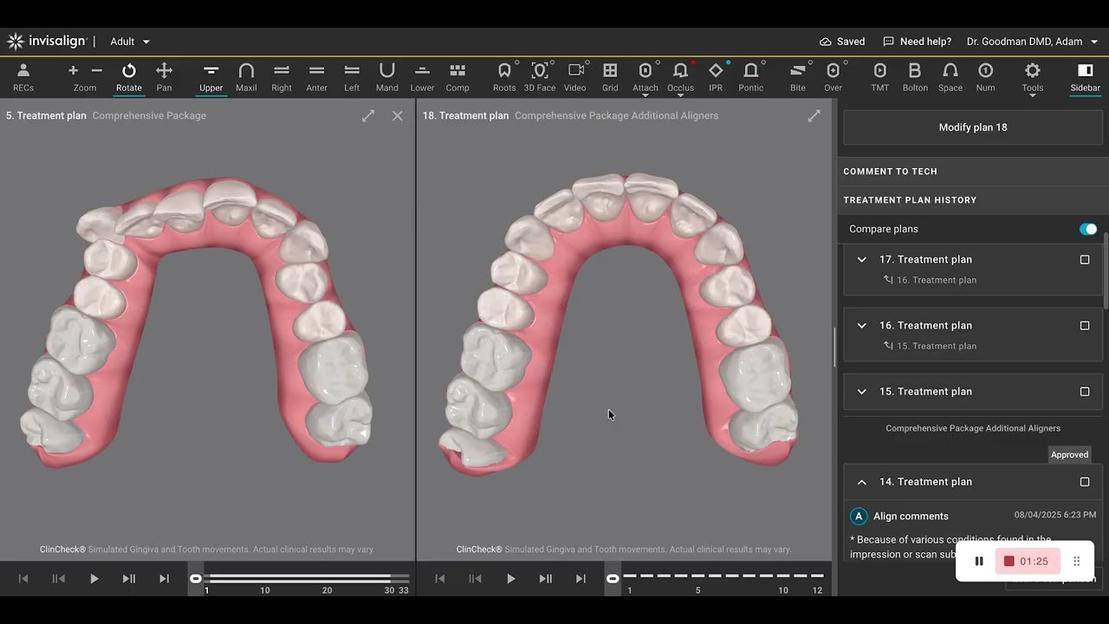Play the plan 5 animation
Image resolution: width=1109 pixels, height=624 pixels.
click(x=94, y=579)
